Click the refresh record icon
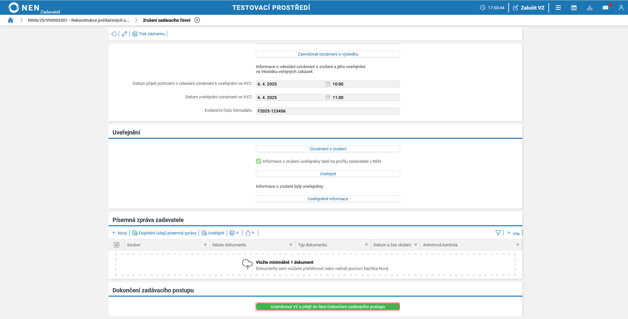The width and height of the screenshot is (628, 319). pos(114,34)
